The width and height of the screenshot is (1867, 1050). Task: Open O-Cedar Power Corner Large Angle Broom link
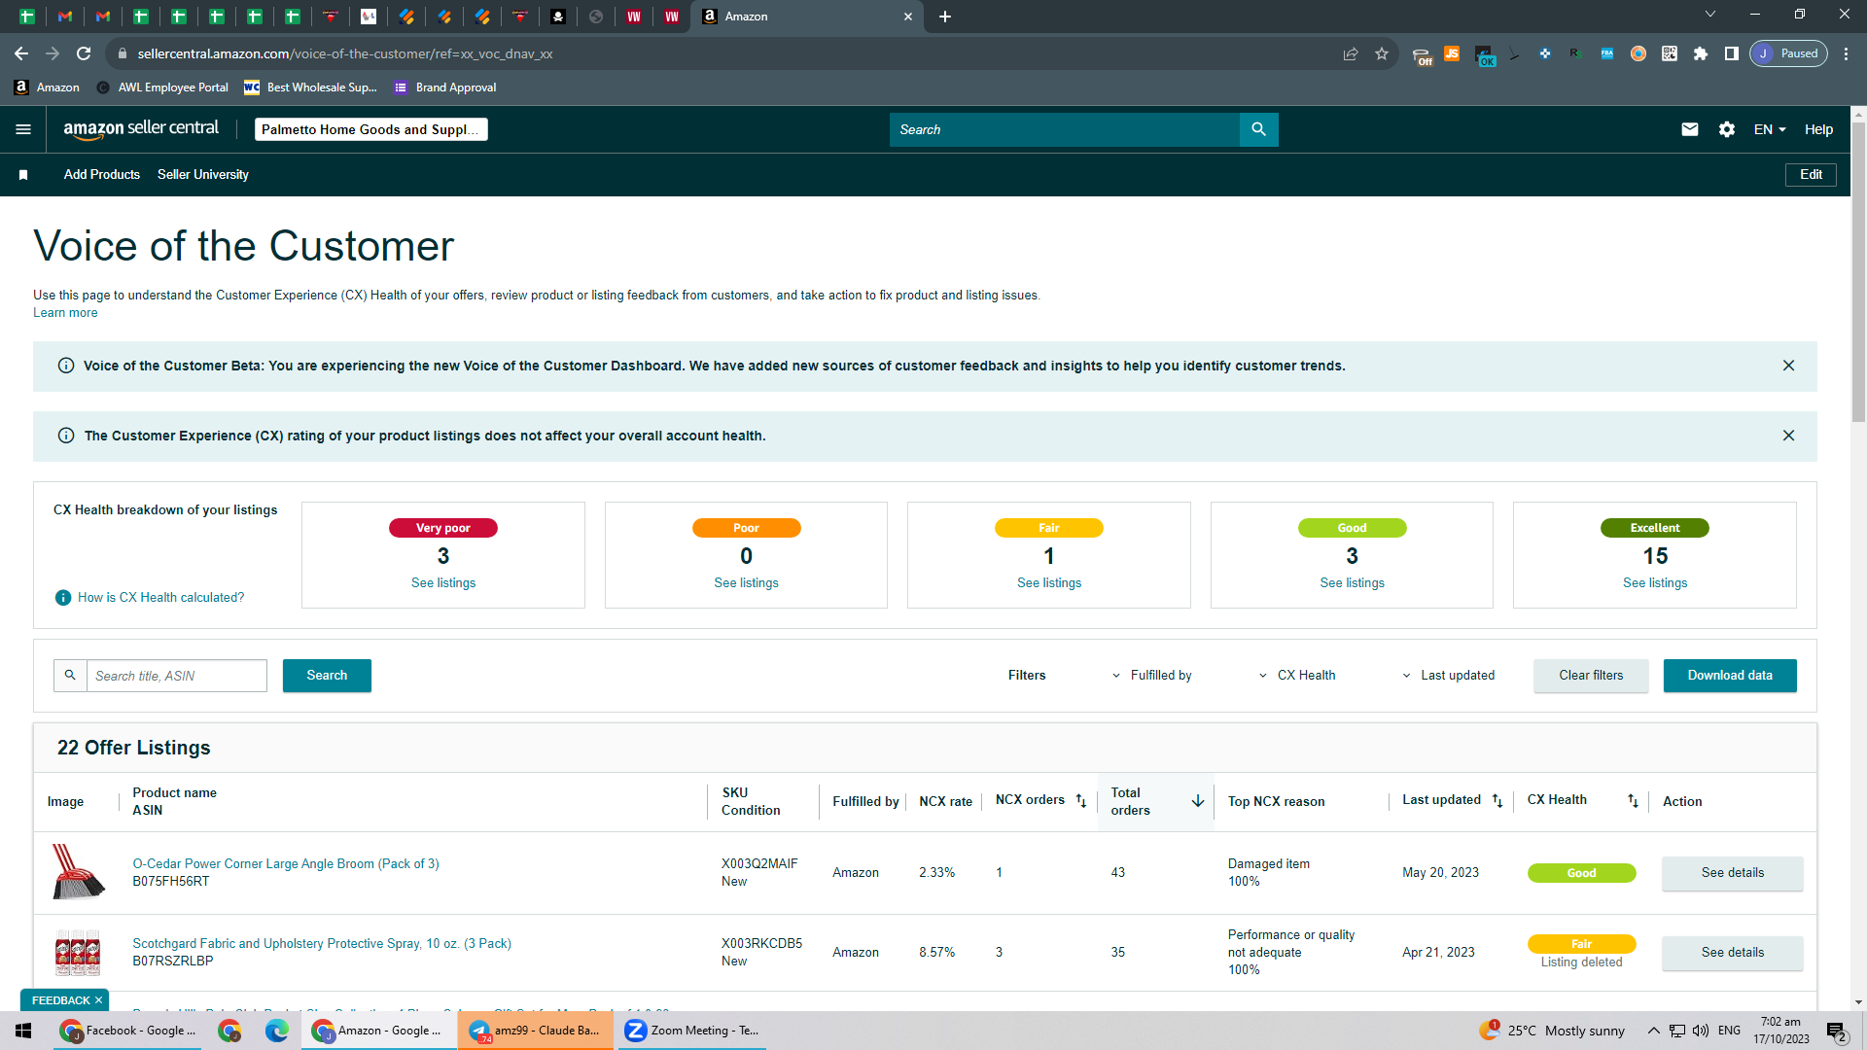click(286, 864)
